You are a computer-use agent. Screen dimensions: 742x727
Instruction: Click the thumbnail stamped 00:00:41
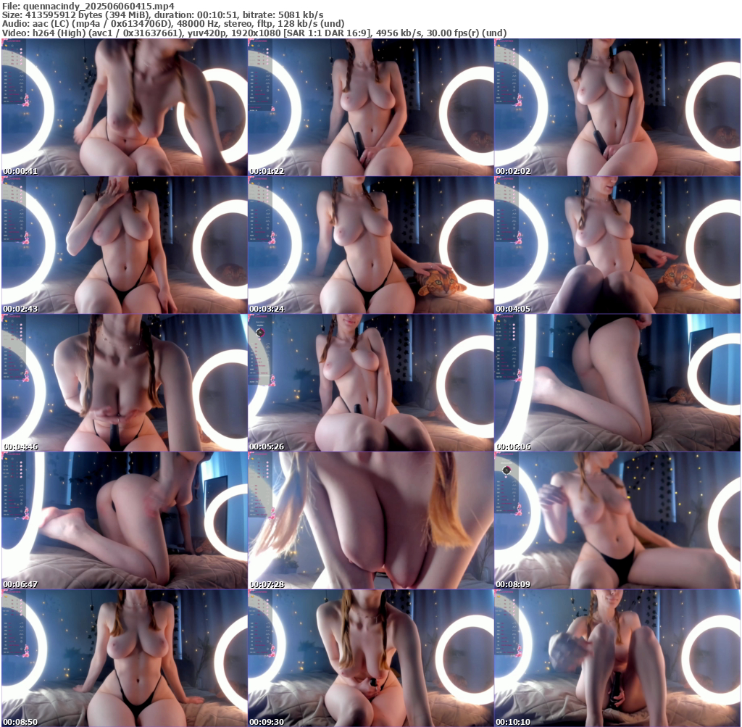point(124,107)
